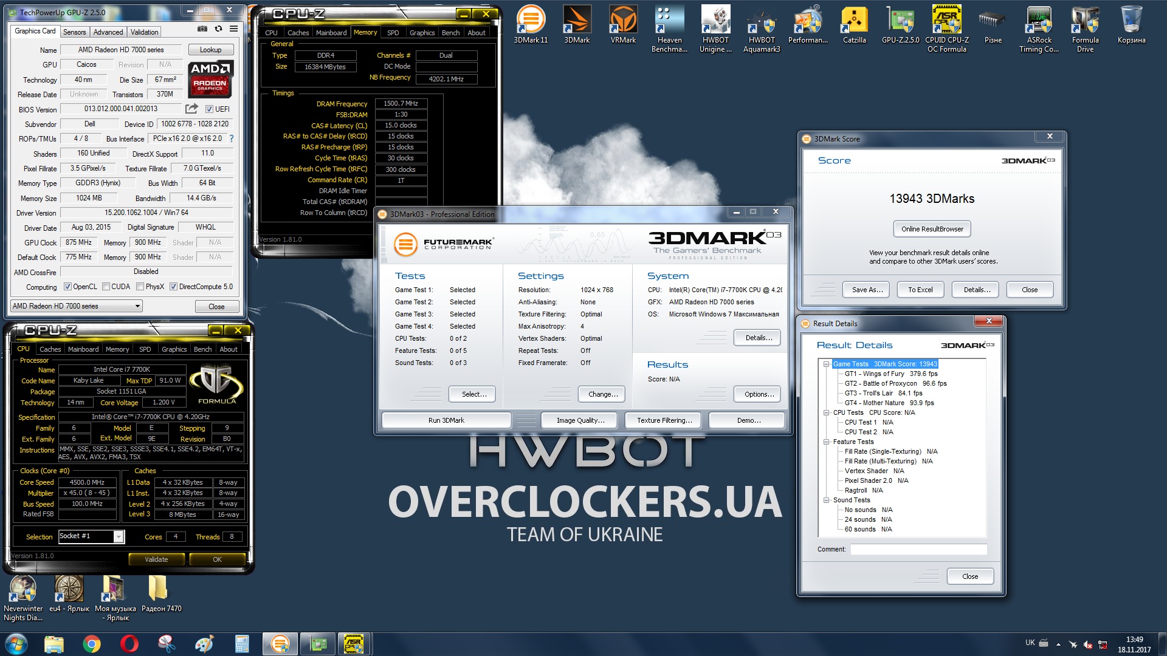The image size is (1167, 656).
Task: Open Opera browser from the taskbar
Action: [x=129, y=644]
